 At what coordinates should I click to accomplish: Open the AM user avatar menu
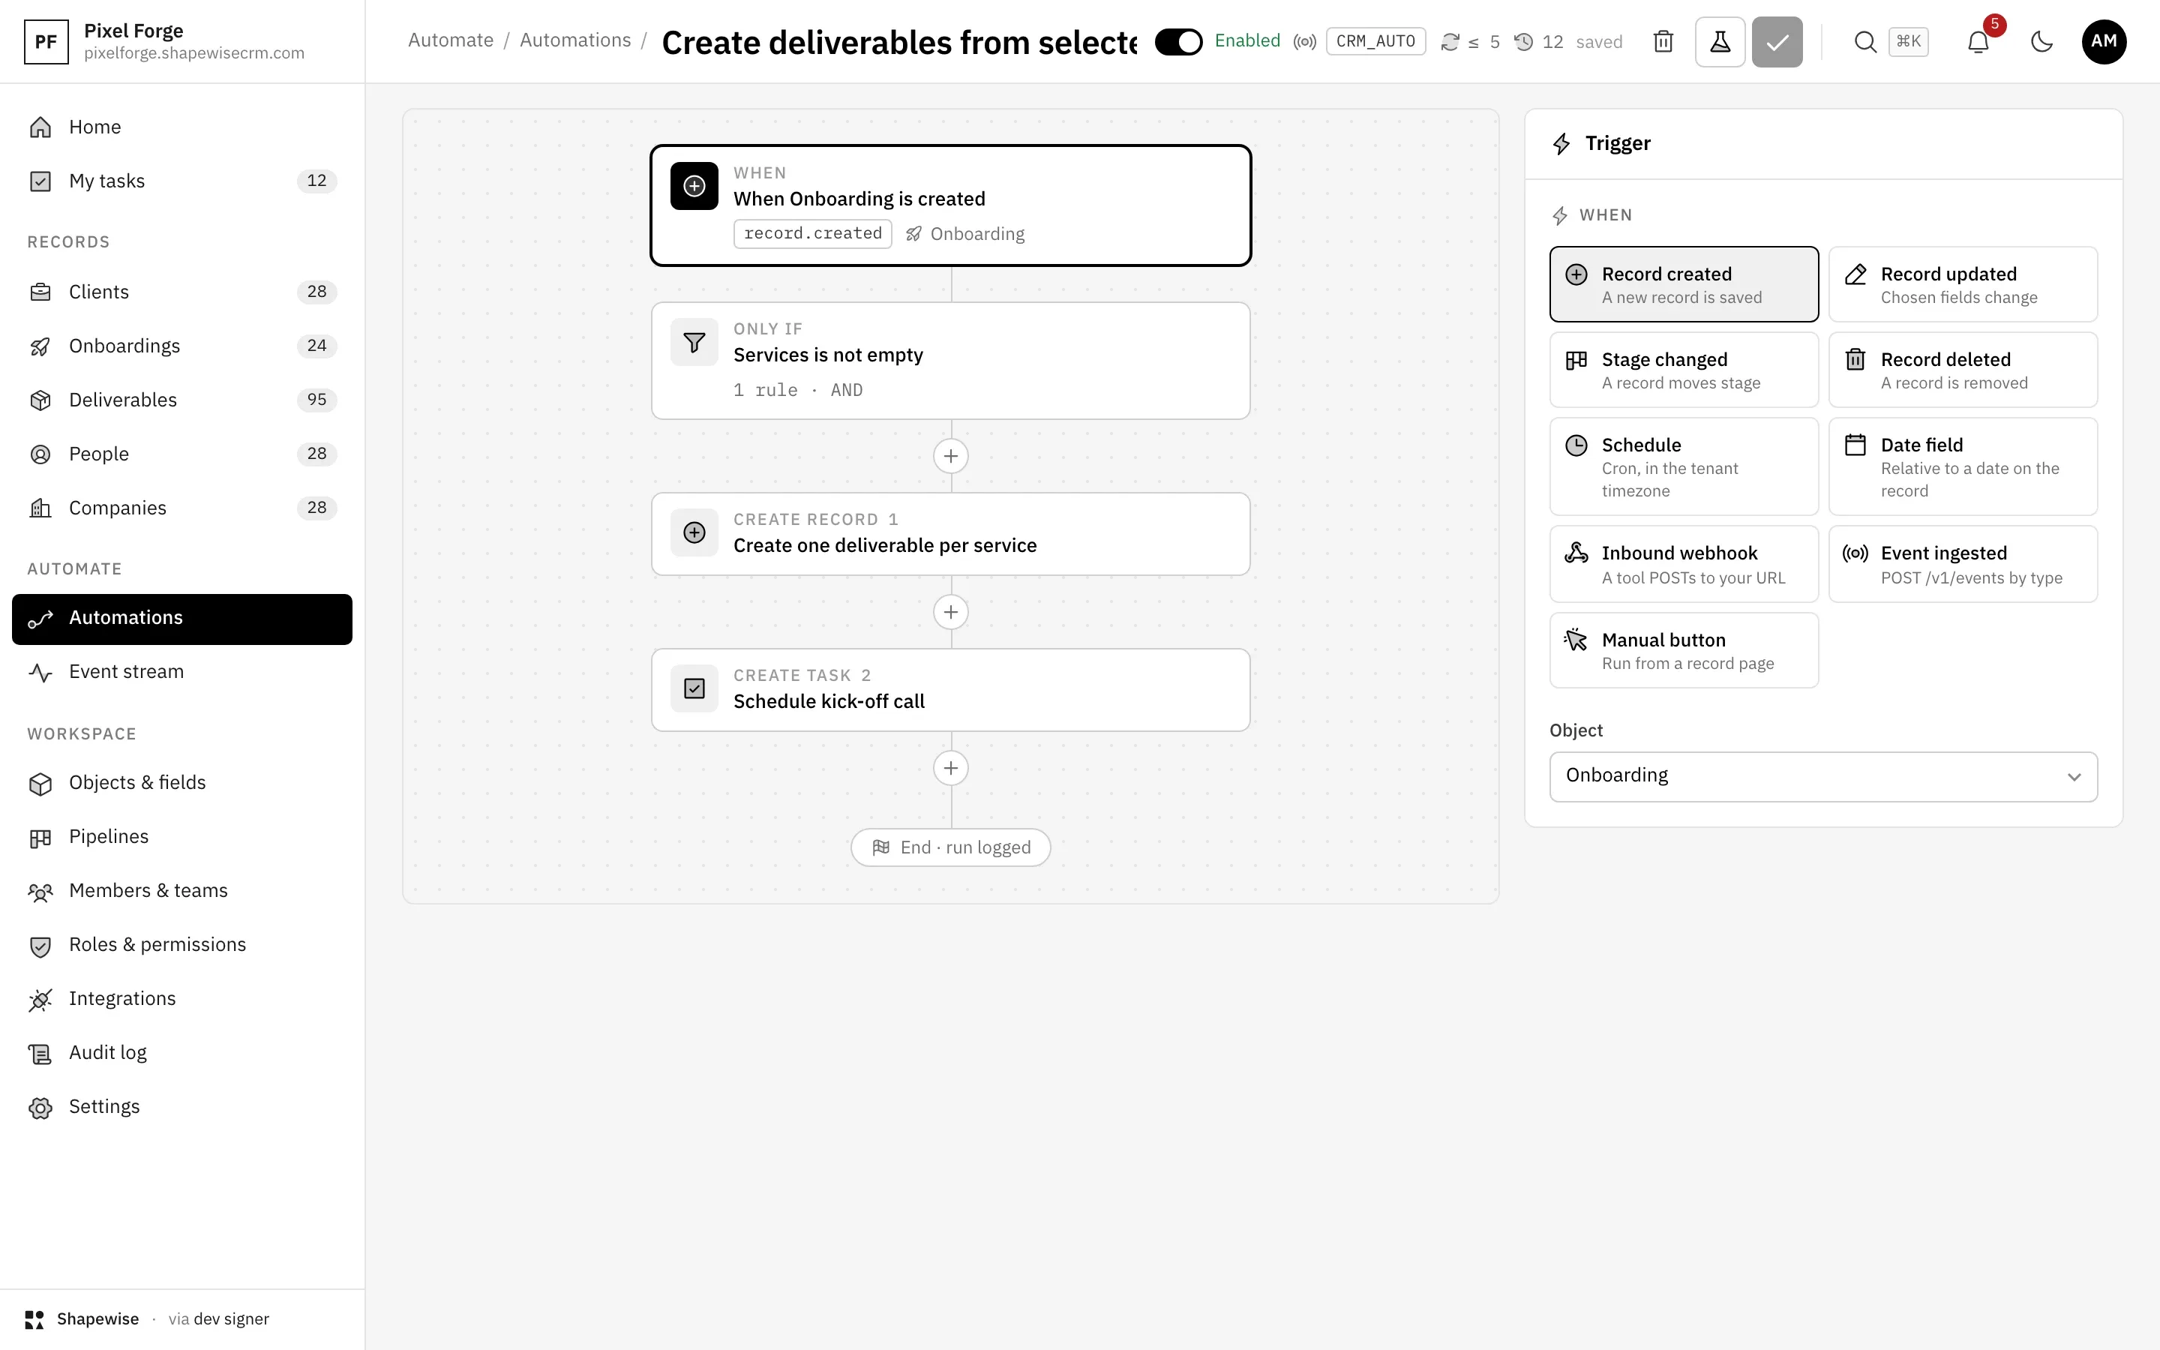[2104, 42]
